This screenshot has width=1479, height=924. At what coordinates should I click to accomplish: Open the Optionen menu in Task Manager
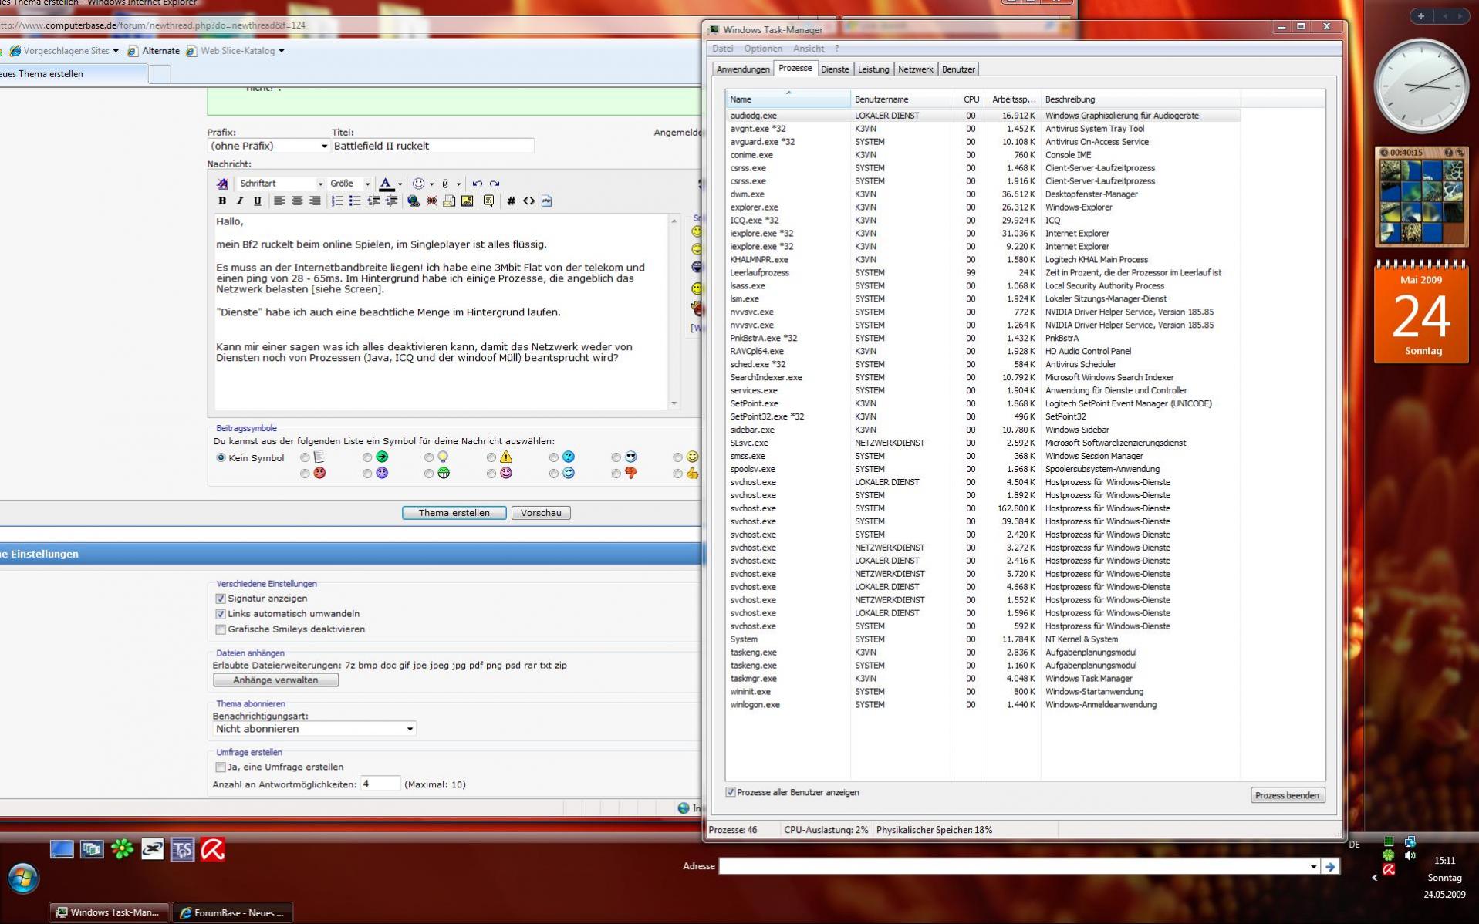tap(763, 49)
